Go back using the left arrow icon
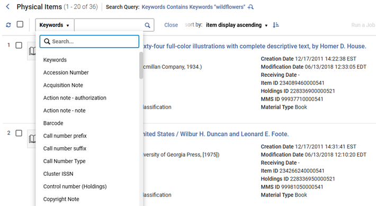Screen dimensions: 376x206 pyautogui.click(x=7, y=7)
